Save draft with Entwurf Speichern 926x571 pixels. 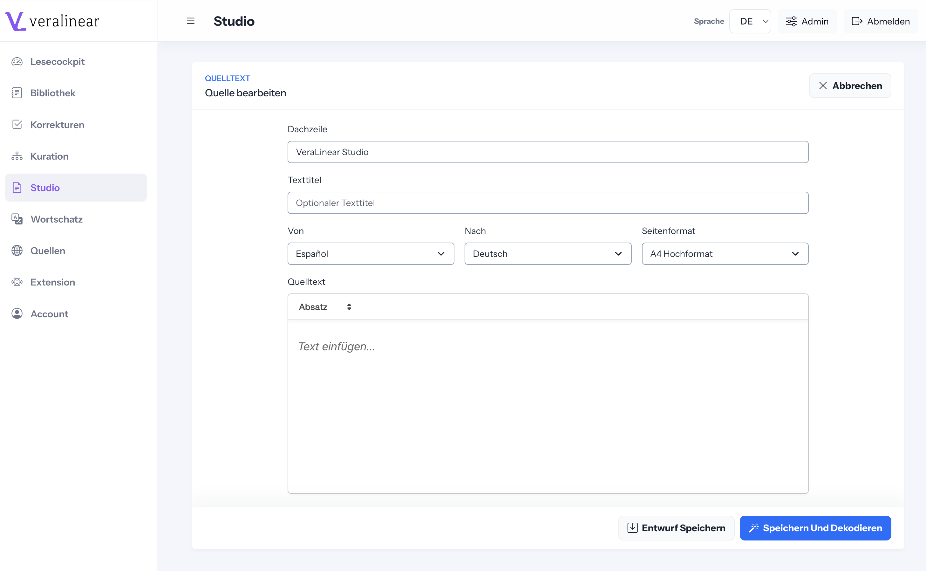click(x=676, y=527)
